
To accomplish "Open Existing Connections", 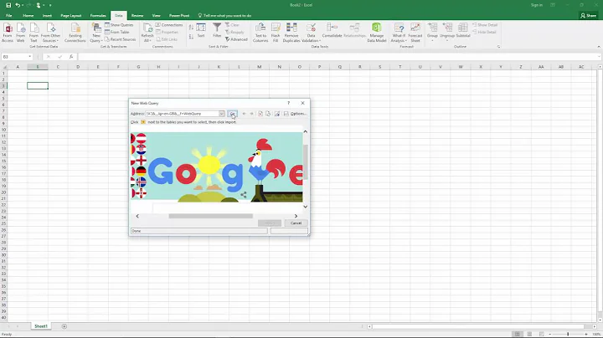I will click(x=75, y=33).
